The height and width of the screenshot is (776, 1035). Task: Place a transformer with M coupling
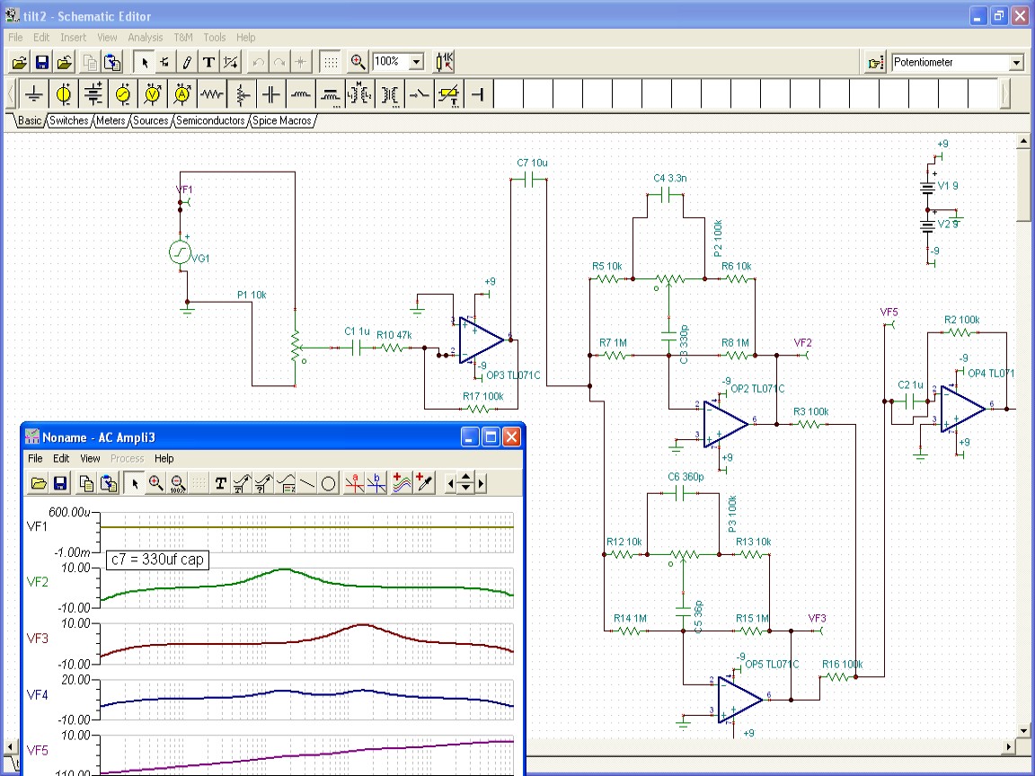360,94
